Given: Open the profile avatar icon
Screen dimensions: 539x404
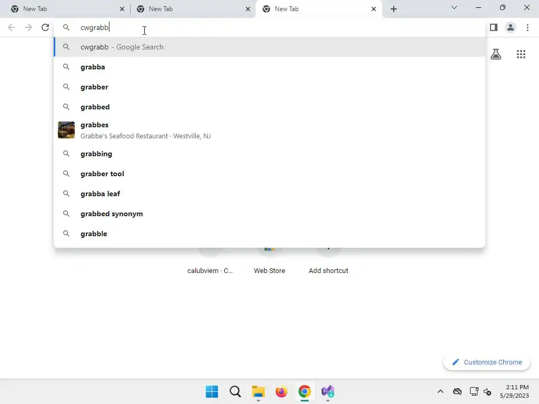Looking at the screenshot, I should 511,27.
